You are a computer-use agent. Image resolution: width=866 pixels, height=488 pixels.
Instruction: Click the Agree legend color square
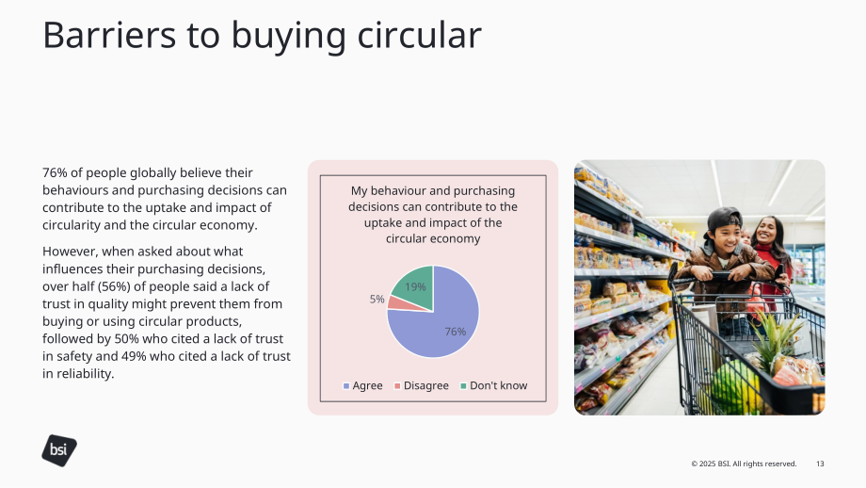(346, 386)
